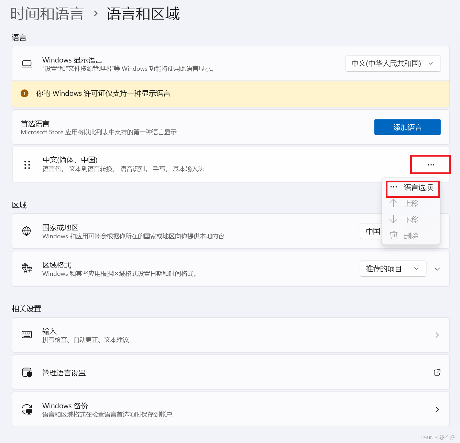Click the down arrow icon for 下移
Image resolution: width=460 pixels, height=443 pixels.
click(393, 219)
